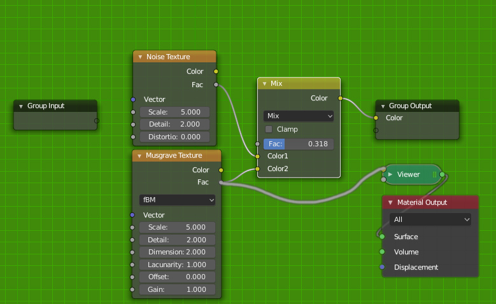Click the Viewer node green output socket
Viewport: 496px width, 304px height.
pyautogui.click(x=443, y=174)
